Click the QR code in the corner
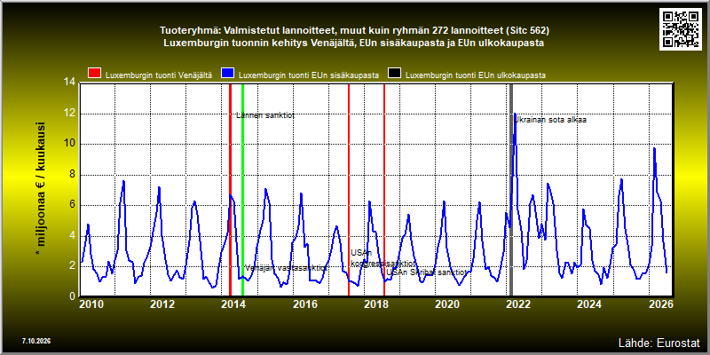 click(x=682, y=28)
